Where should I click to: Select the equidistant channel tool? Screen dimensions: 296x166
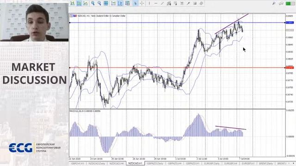[169, 3]
